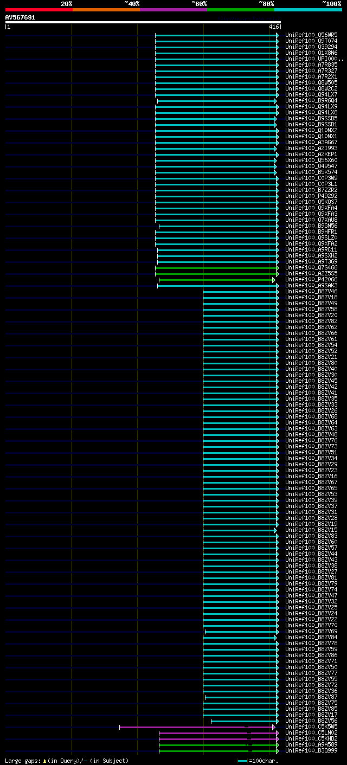This screenshot has height=765, width=347.
Task: Open hit UniRef100_B9R6Q4
Action: click(x=311, y=100)
